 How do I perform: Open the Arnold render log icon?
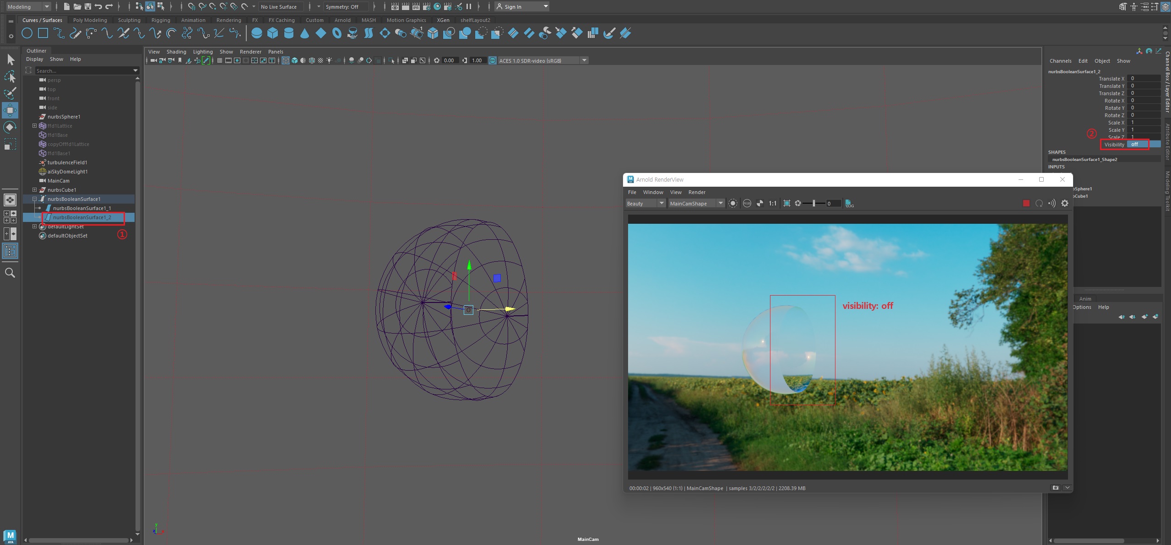pyautogui.click(x=849, y=203)
